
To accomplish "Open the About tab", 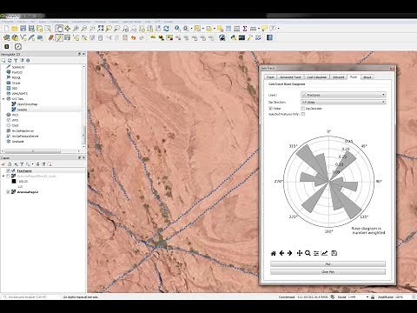I will tap(367, 77).
